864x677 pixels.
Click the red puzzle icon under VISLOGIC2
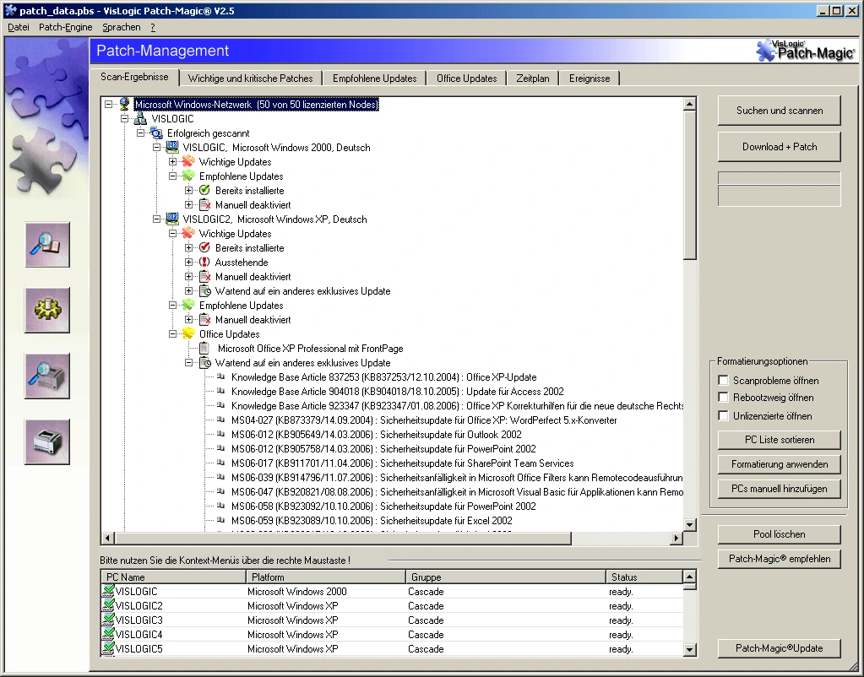(x=188, y=233)
